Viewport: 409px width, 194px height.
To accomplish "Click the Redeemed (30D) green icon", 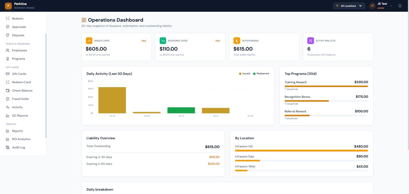I will pyautogui.click(x=163, y=41).
